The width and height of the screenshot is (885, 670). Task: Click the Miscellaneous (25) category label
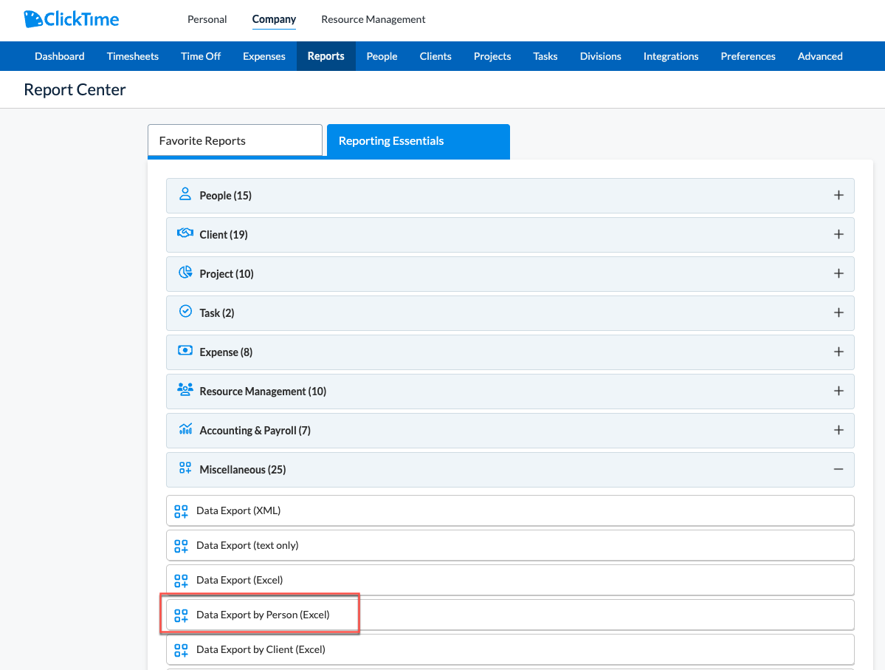242,470
